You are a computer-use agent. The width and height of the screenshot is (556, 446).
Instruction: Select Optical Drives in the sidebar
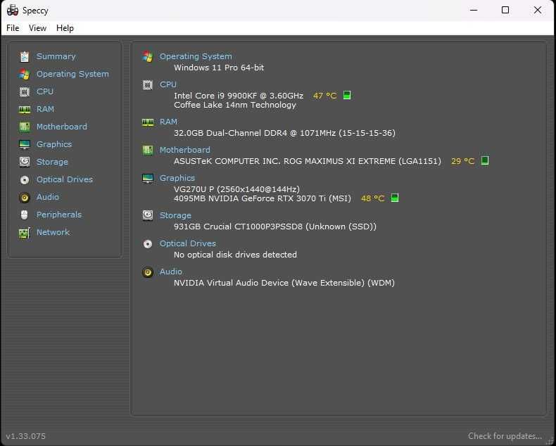65,179
